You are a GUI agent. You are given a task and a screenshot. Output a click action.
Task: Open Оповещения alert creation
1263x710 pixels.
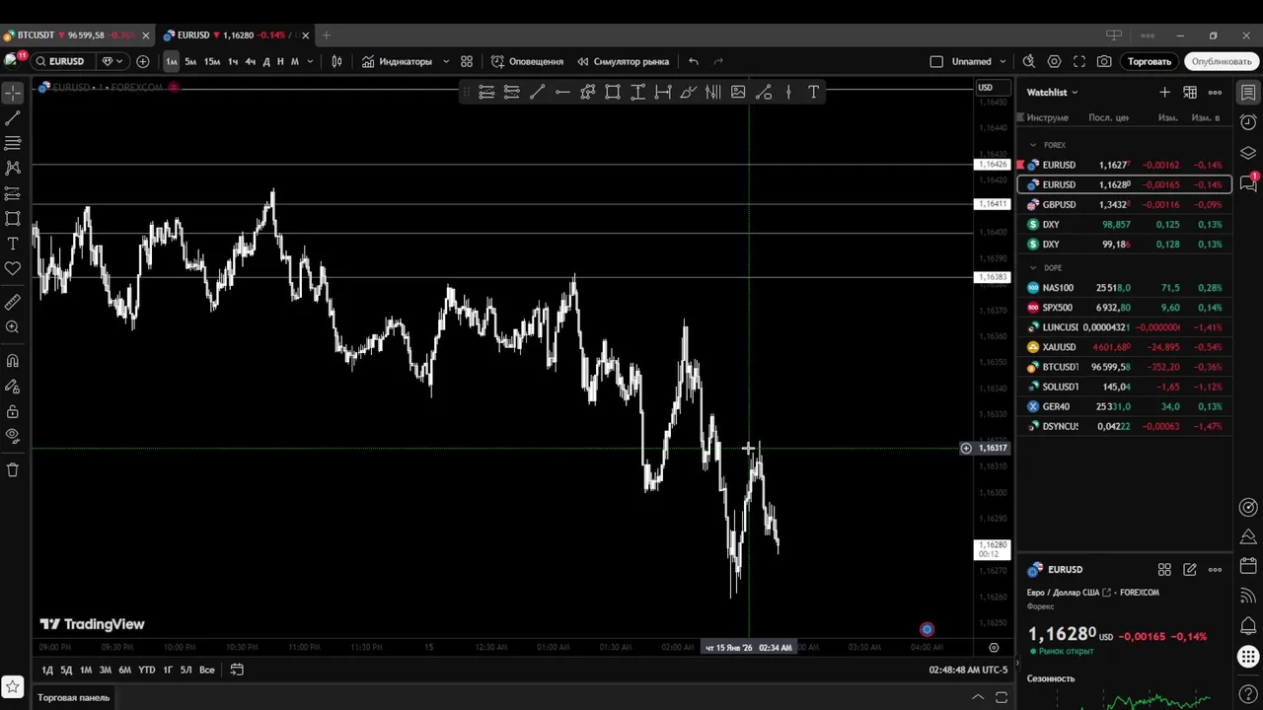pos(528,61)
